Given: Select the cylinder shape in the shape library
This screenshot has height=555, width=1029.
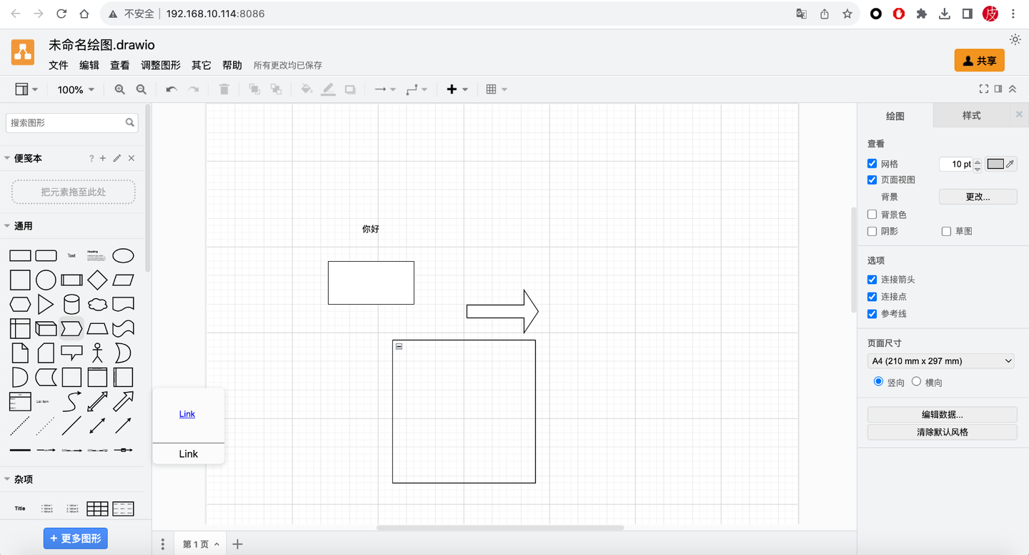Looking at the screenshot, I should (x=71, y=304).
